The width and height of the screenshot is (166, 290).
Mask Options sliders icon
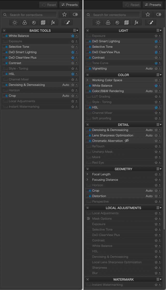89,218
